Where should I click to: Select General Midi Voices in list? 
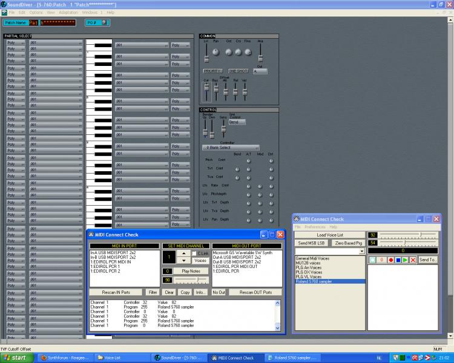click(312, 258)
